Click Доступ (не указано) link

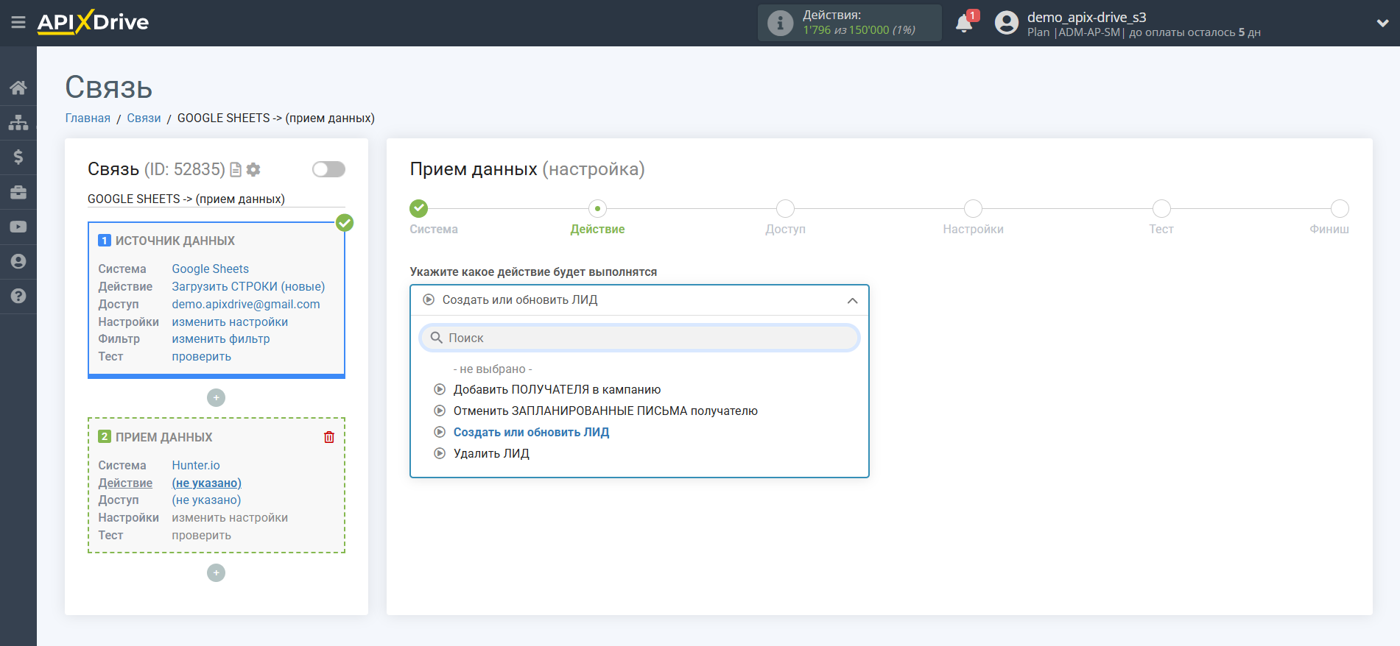click(x=206, y=500)
